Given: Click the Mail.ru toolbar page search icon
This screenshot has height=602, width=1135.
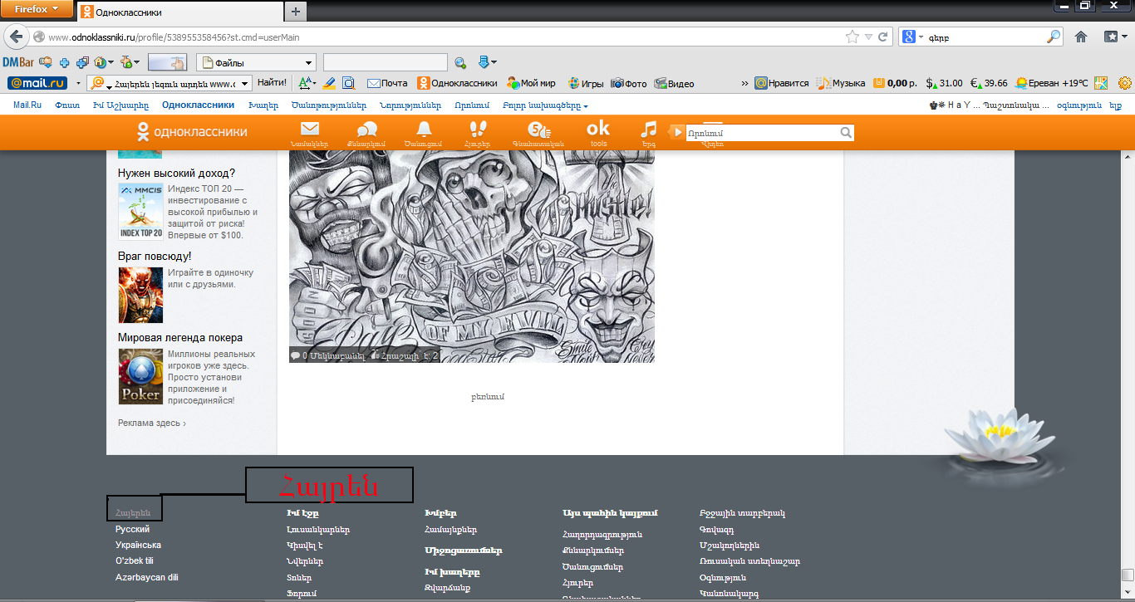Looking at the screenshot, I should pyautogui.click(x=348, y=83).
